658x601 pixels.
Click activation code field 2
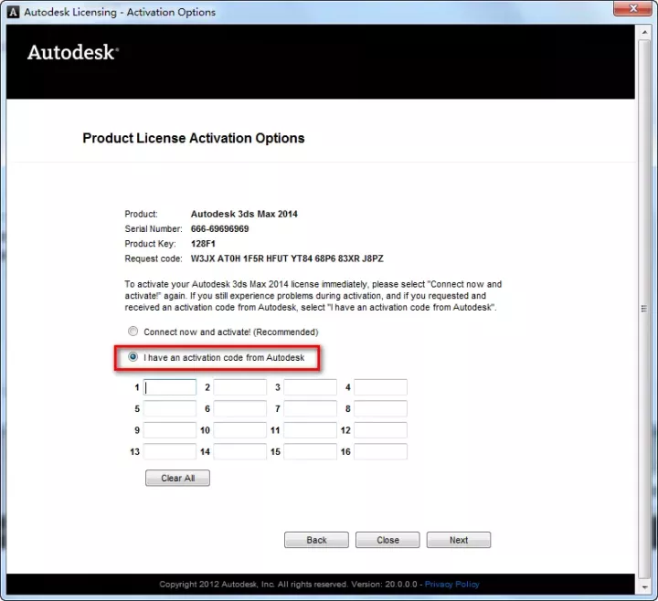point(240,387)
